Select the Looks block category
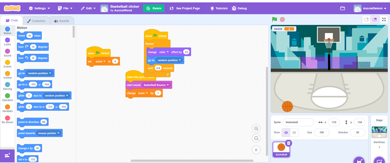Viewport: 390px width, 163px height. pos(7,41)
